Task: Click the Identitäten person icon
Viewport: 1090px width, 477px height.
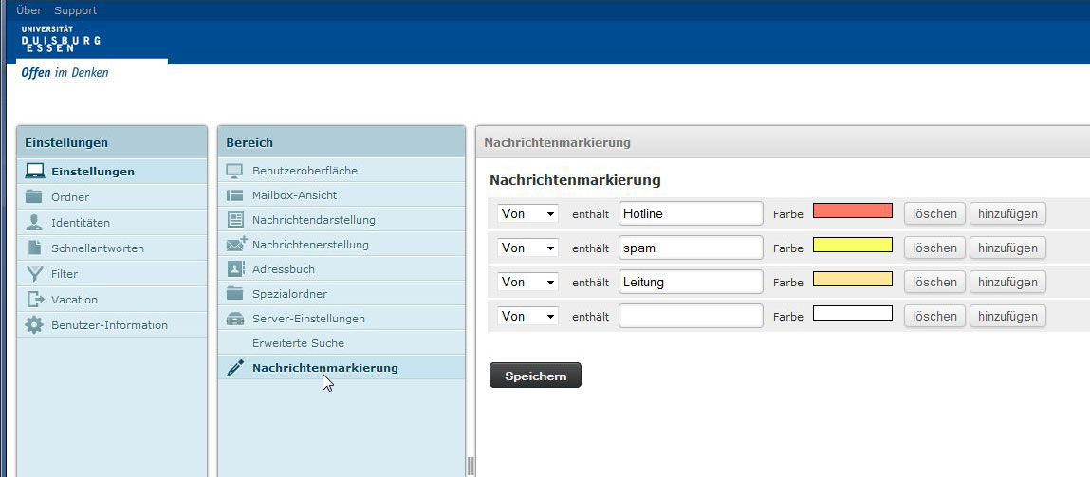Action: pyautogui.click(x=35, y=223)
